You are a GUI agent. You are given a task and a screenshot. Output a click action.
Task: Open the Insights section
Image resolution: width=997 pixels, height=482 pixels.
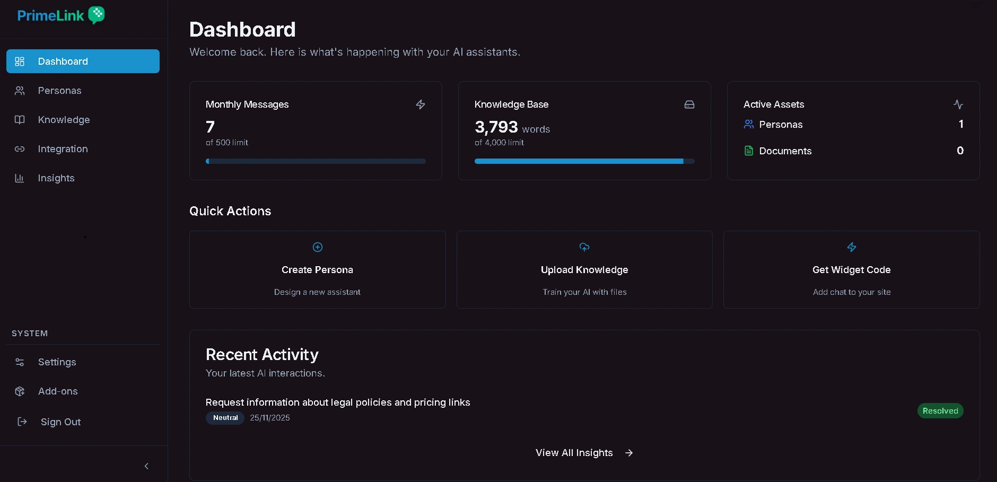[56, 178]
